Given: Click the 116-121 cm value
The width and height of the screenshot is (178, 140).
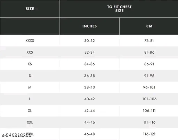Looking at the screenshot, I should pos(149,134).
